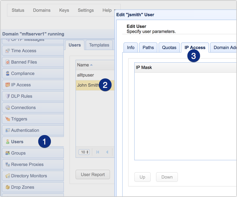
Task: Click the Compliance sidebar icon
Action: [x=8, y=74]
